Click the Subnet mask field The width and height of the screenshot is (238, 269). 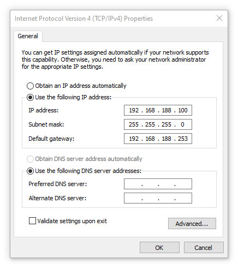(158, 124)
